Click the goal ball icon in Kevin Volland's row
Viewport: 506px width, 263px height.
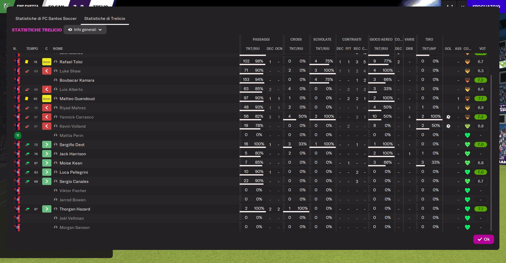[x=448, y=126]
